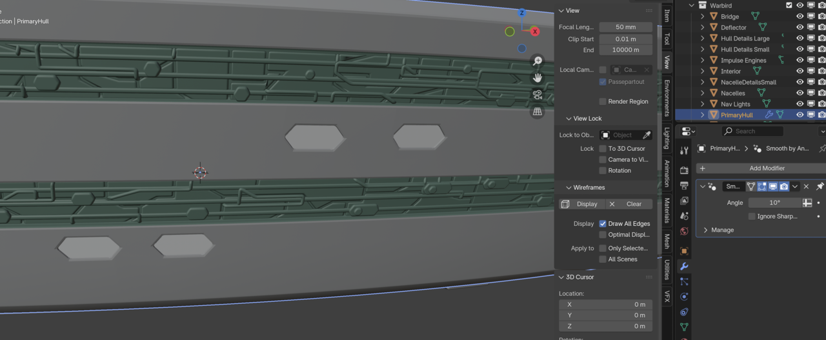Switch to the Materials sidebar tab
The height and width of the screenshot is (340, 826).
point(667,210)
